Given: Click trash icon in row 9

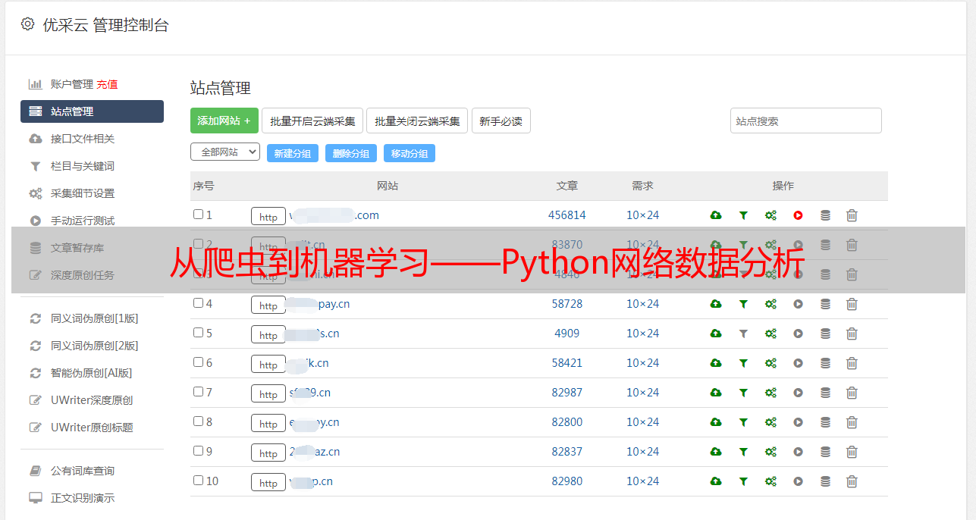Looking at the screenshot, I should tap(852, 452).
